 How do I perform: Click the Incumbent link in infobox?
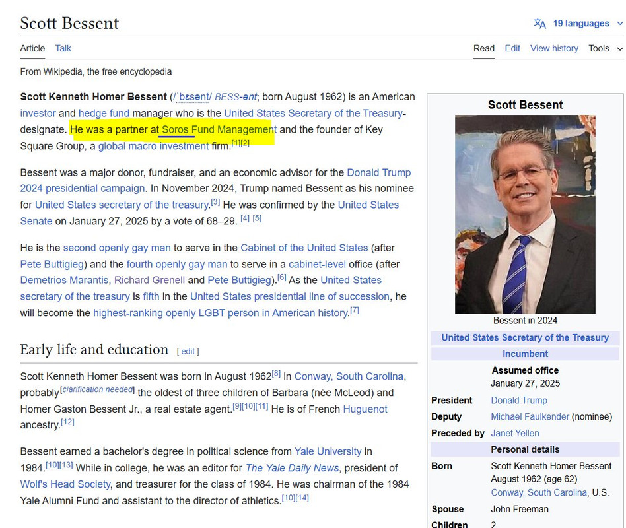(x=525, y=354)
